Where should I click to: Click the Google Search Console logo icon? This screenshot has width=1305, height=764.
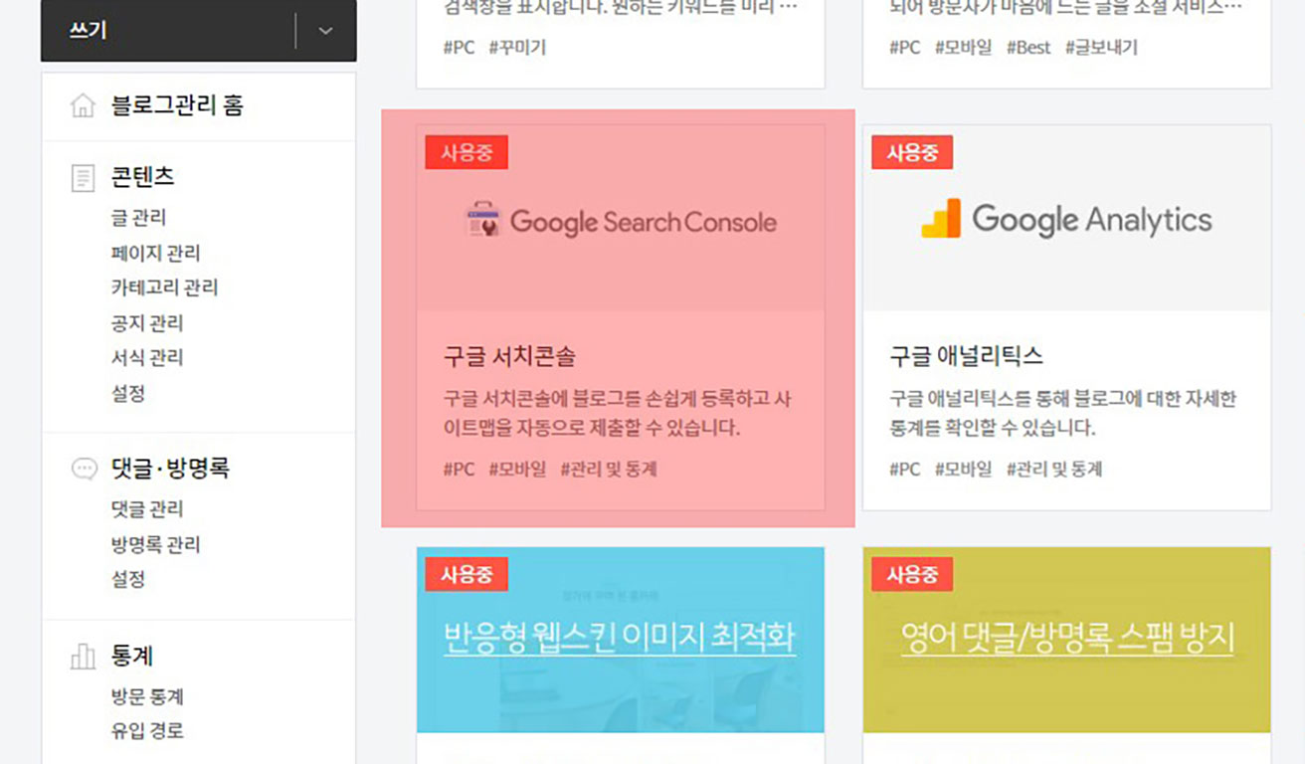[483, 220]
